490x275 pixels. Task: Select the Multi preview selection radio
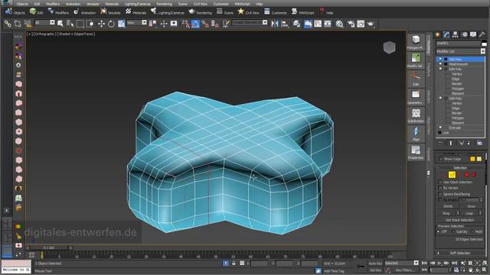click(472, 231)
